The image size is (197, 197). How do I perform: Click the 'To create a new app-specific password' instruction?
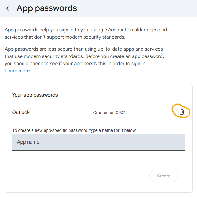[75, 130]
